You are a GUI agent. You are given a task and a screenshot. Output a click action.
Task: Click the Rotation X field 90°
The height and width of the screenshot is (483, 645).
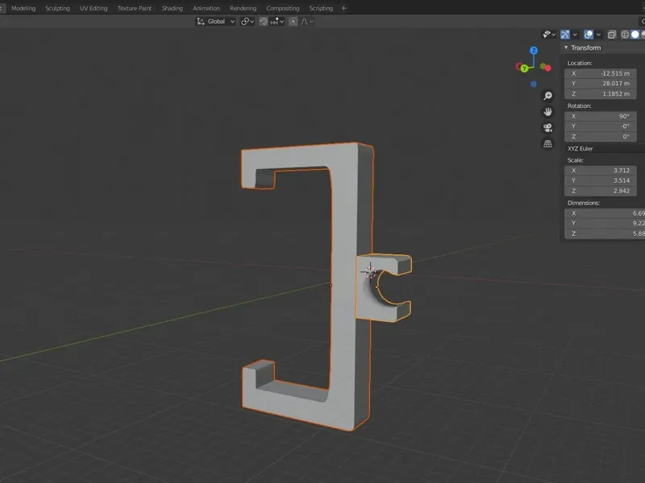600,116
